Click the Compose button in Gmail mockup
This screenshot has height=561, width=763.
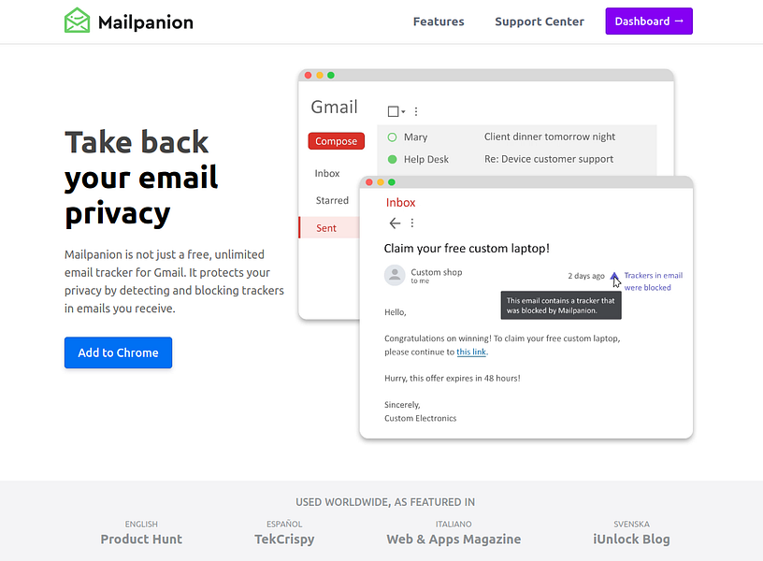click(337, 141)
